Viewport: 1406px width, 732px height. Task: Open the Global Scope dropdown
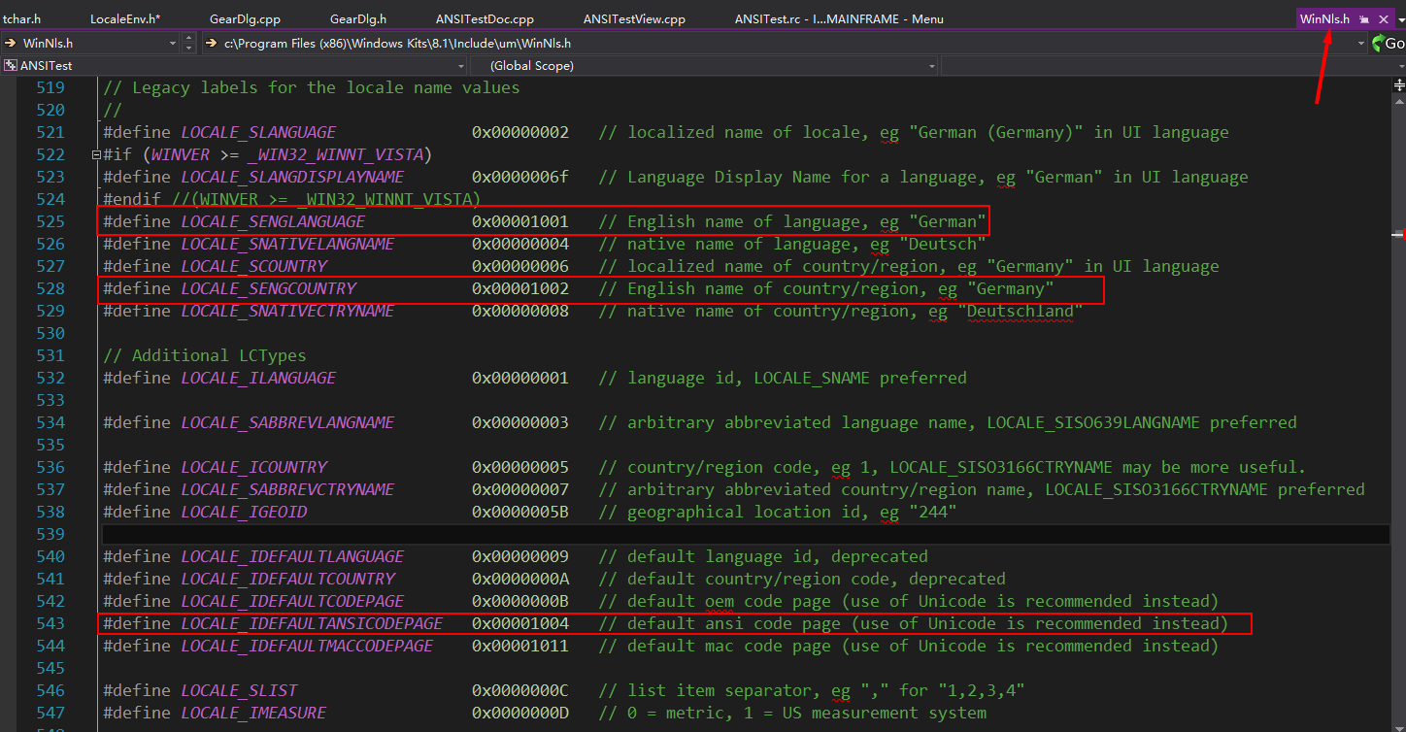pos(931,66)
